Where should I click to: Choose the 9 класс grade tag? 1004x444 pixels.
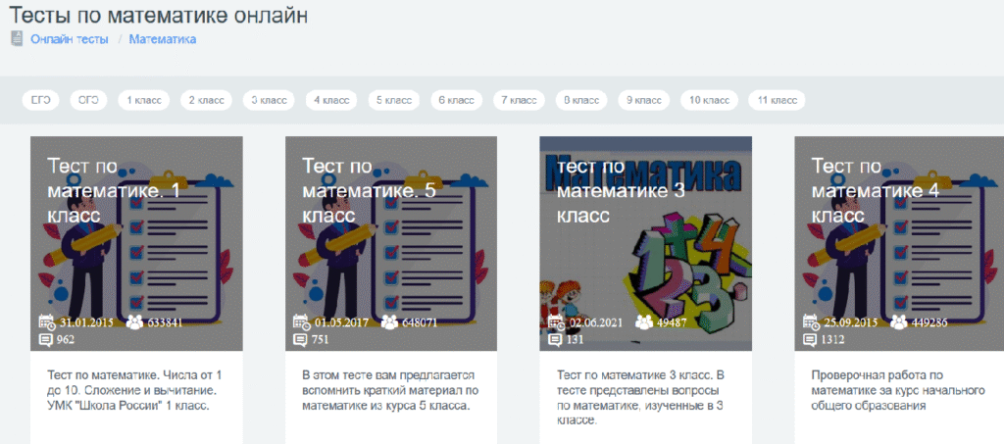643,100
